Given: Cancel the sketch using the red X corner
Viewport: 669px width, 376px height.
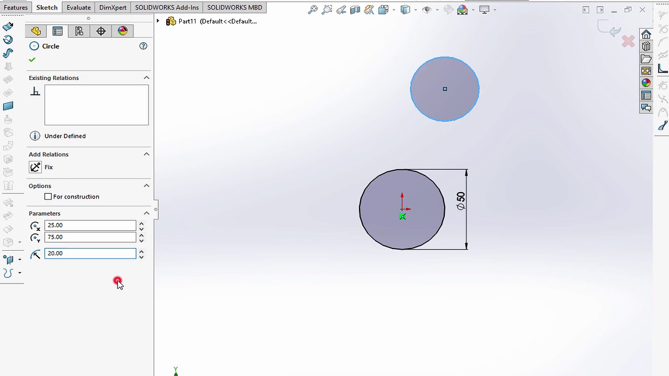Looking at the screenshot, I should pos(628,41).
